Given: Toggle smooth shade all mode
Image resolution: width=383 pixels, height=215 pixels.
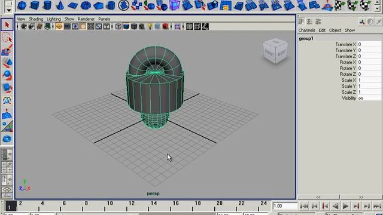Looking at the screenshot, I should click(126, 26).
